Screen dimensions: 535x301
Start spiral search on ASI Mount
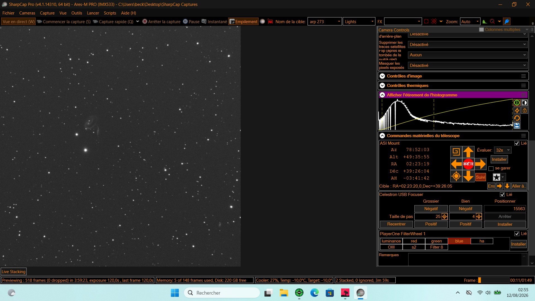pyautogui.click(x=456, y=152)
